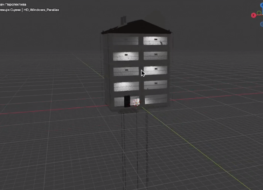Click the blue Z axis gizmo ball
The width and height of the screenshot is (263, 190).
tap(262, 5)
